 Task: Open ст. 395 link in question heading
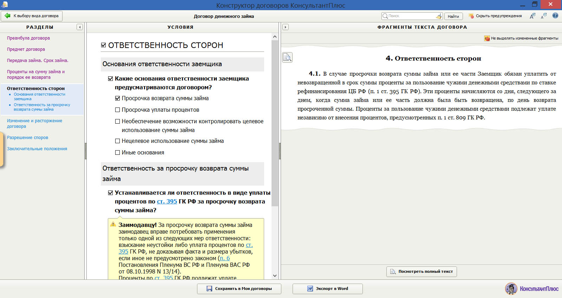click(x=167, y=202)
